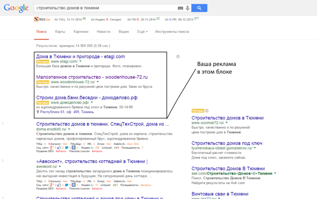This screenshot has height=199, width=317.
Task: Click VK icon in erudit45 result stats
Action: tap(73, 148)
